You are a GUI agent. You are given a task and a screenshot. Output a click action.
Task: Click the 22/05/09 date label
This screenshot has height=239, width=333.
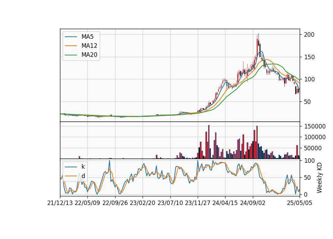[x=87, y=203]
